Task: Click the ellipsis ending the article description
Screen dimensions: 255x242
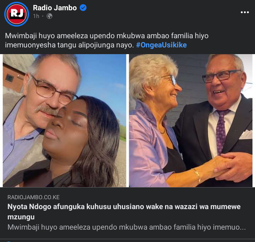Action: (243, 227)
